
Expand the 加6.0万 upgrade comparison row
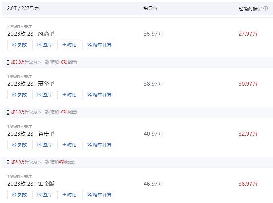[x=137, y=162]
